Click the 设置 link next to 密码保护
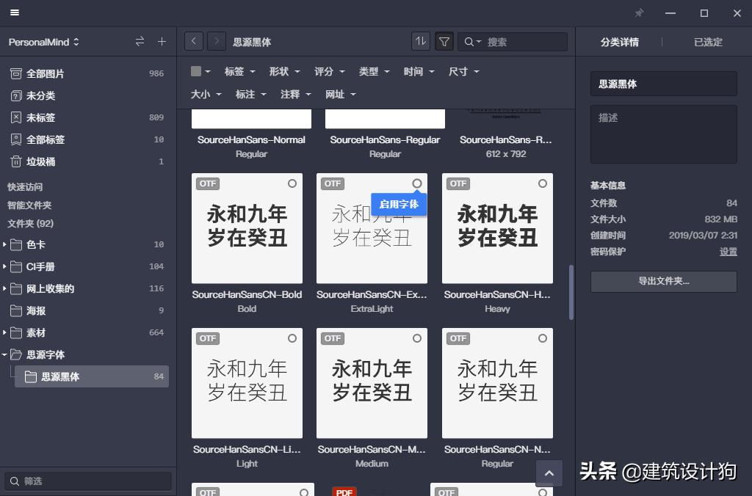 tap(728, 252)
